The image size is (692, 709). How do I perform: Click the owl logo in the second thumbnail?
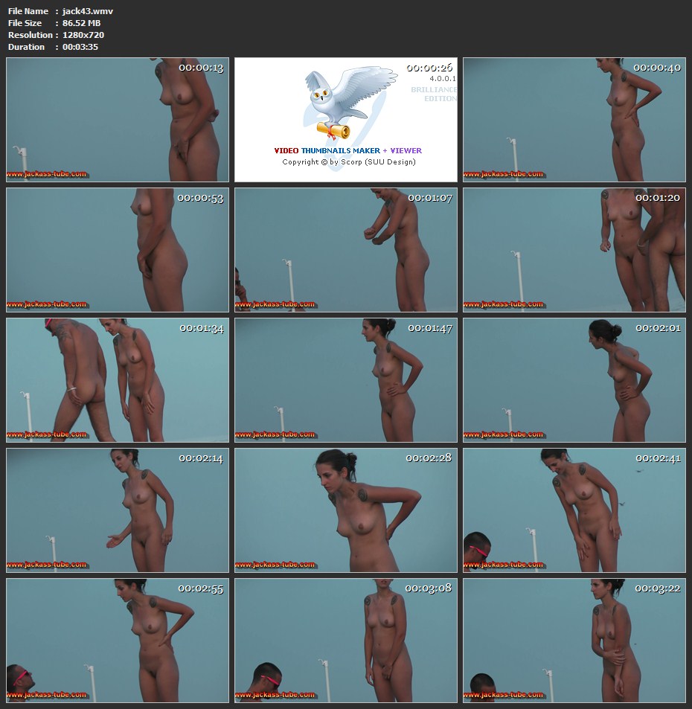(x=339, y=100)
